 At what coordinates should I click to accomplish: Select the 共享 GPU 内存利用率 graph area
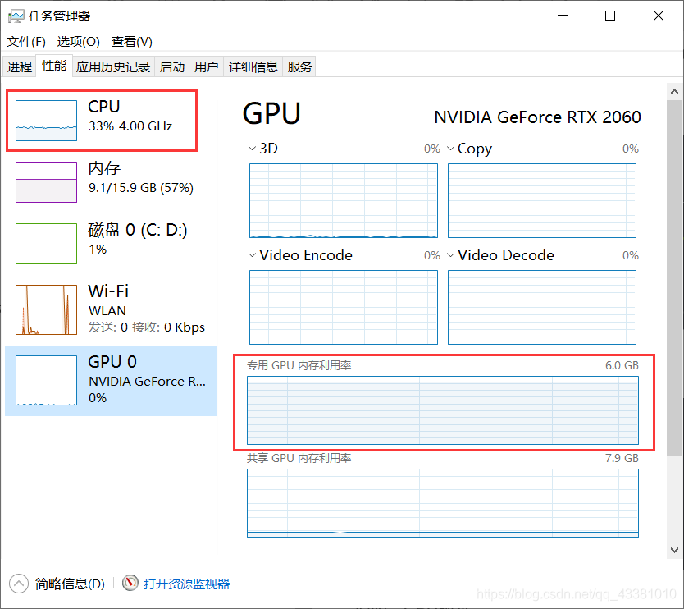pos(442,503)
